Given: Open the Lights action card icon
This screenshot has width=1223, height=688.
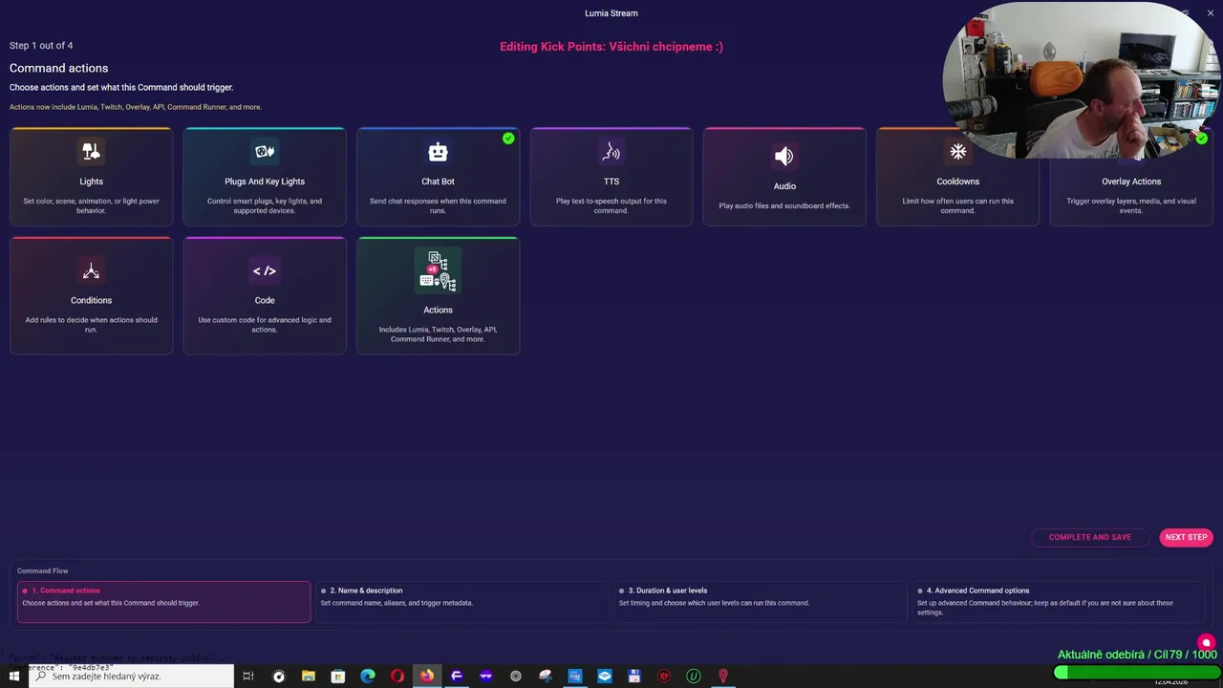Looking at the screenshot, I should point(91,151).
